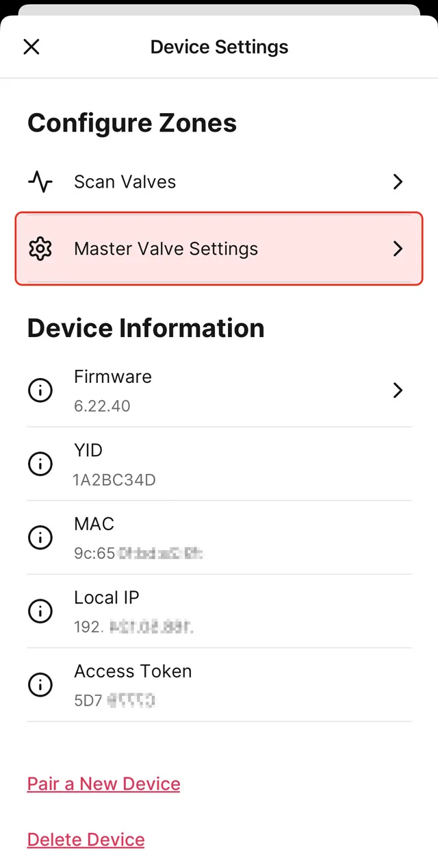The height and width of the screenshot is (859, 438).
Task: Tap the Delete Device link
Action: [86, 839]
